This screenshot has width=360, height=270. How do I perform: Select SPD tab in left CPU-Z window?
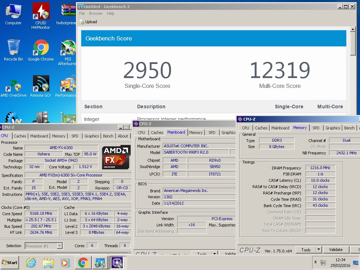point(75,136)
